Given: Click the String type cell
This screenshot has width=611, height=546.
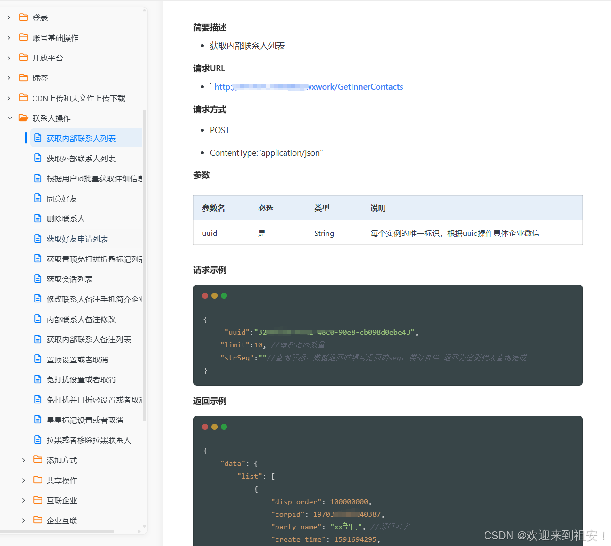Looking at the screenshot, I should [x=334, y=233].
